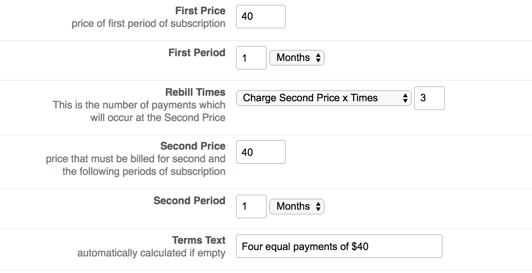Click the 'First Period' label
Viewport: 532px width, 273px height.
197,53
